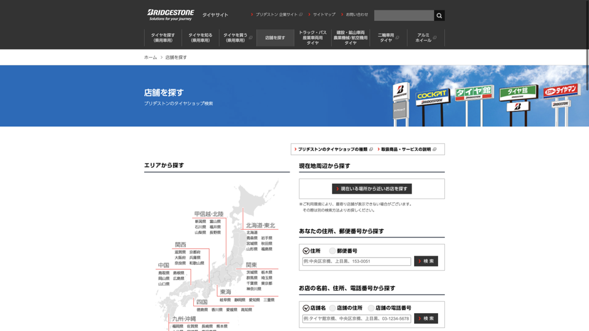Open 二輪車用タイヤ nav item
Image resolution: width=589 pixels, height=331 pixels.
388,37
